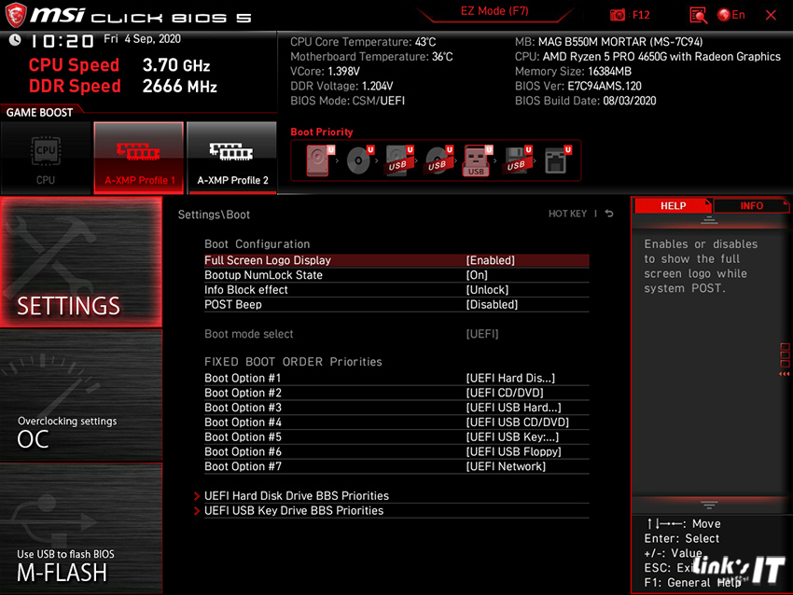This screenshot has height=595, width=793.
Task: Select Boot Option #2 label
Action: pyautogui.click(x=243, y=393)
